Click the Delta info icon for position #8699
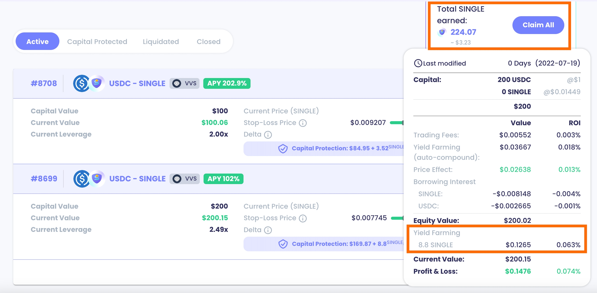 click(268, 230)
